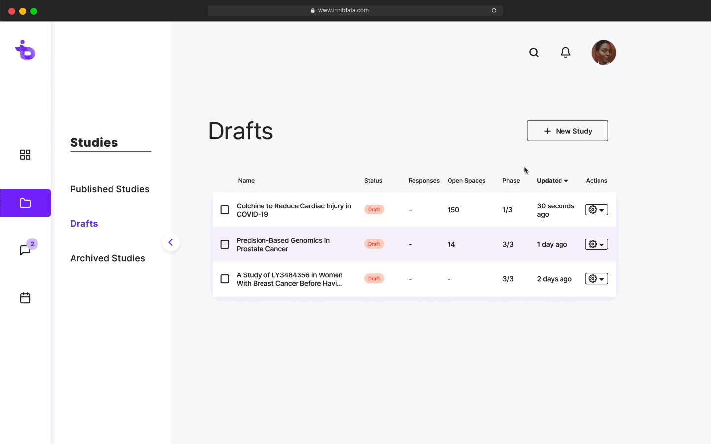Click the New Study button
This screenshot has width=711, height=444.
567,131
